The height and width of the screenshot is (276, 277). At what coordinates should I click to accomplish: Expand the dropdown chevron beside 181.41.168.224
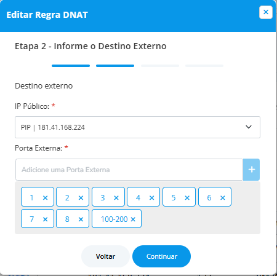point(249,127)
